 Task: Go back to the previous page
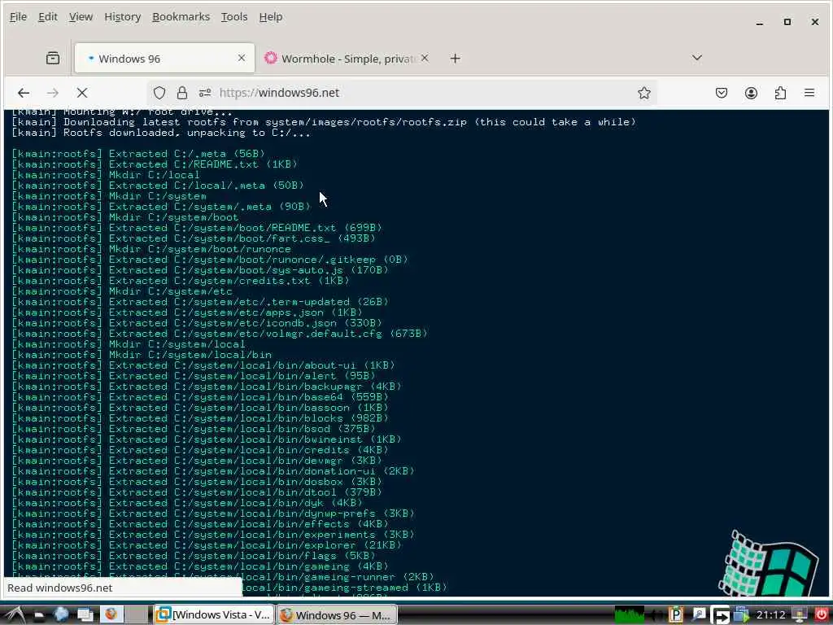(24, 93)
